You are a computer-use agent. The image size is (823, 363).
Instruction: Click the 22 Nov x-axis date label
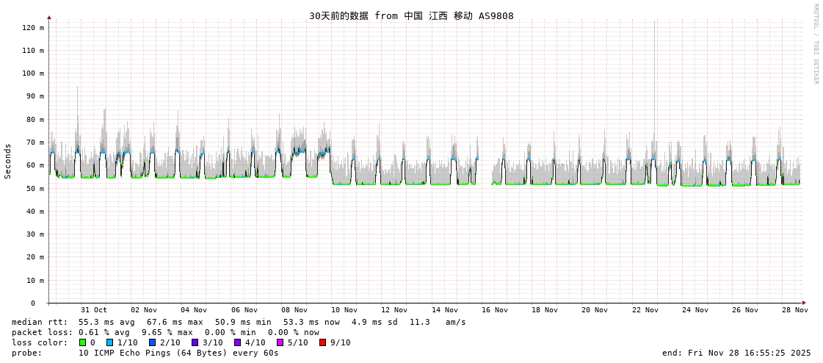(645, 310)
